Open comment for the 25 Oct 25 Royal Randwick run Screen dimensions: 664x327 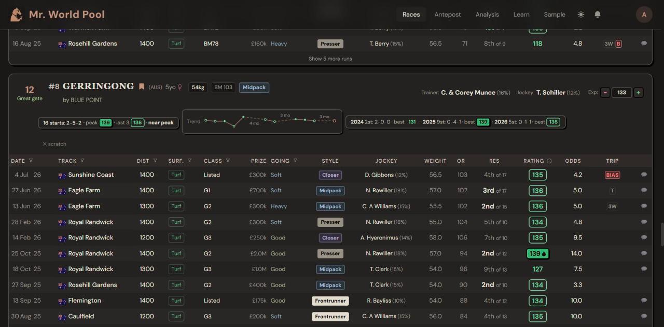coord(644,253)
